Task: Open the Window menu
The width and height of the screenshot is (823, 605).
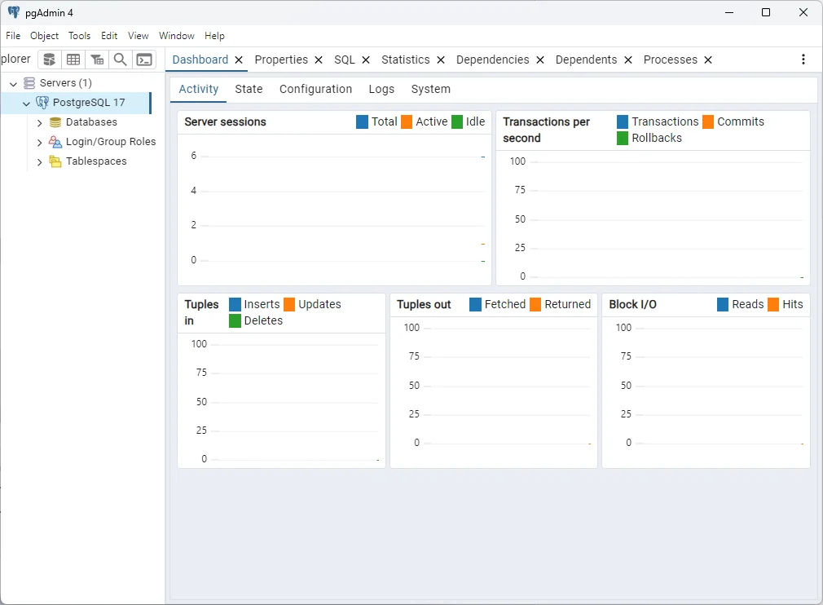Action: coord(176,36)
